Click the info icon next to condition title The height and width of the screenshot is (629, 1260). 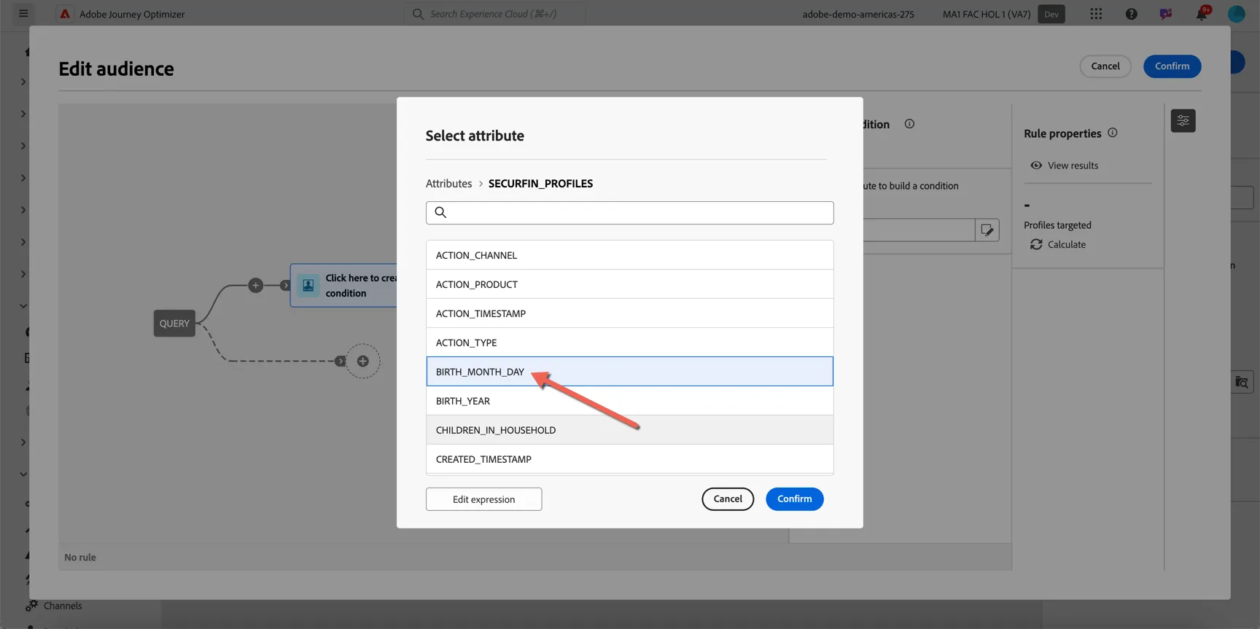pyautogui.click(x=909, y=124)
